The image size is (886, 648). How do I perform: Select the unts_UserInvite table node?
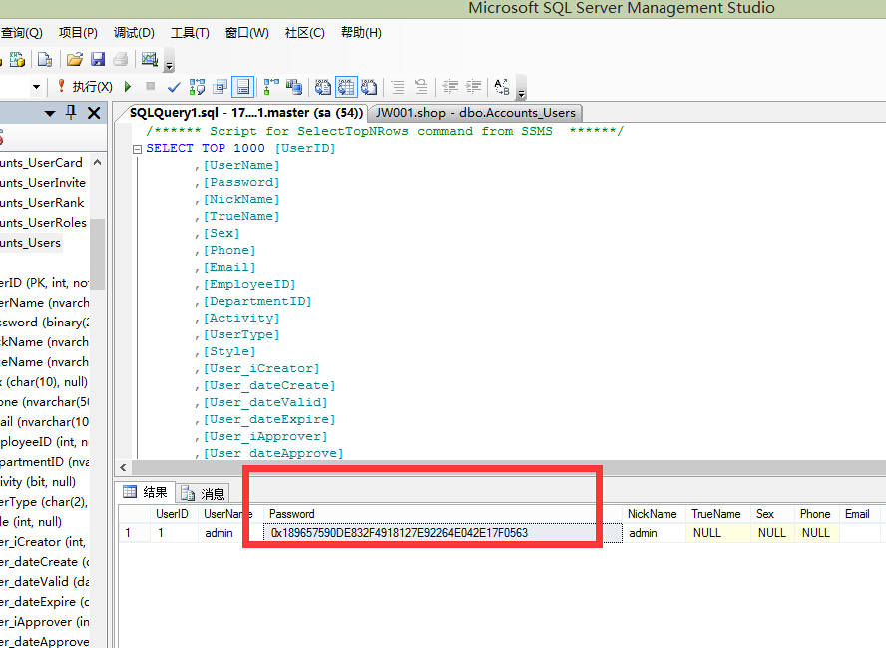coord(43,183)
